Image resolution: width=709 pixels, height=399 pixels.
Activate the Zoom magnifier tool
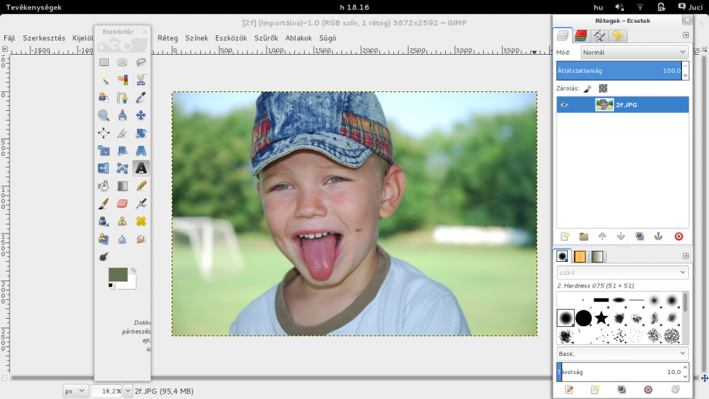[104, 115]
